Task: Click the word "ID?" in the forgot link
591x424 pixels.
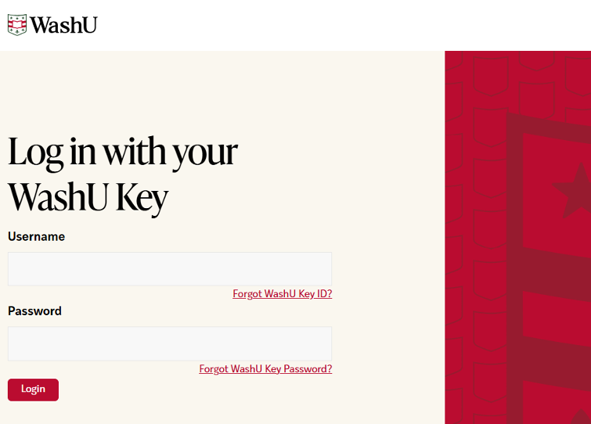Action: pyautogui.click(x=323, y=294)
